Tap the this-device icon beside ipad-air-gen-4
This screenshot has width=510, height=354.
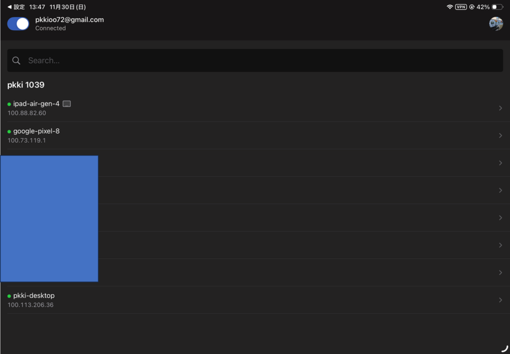coord(67,104)
